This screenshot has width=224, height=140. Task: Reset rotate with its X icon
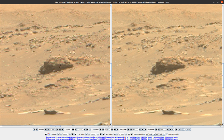pos(75,134)
